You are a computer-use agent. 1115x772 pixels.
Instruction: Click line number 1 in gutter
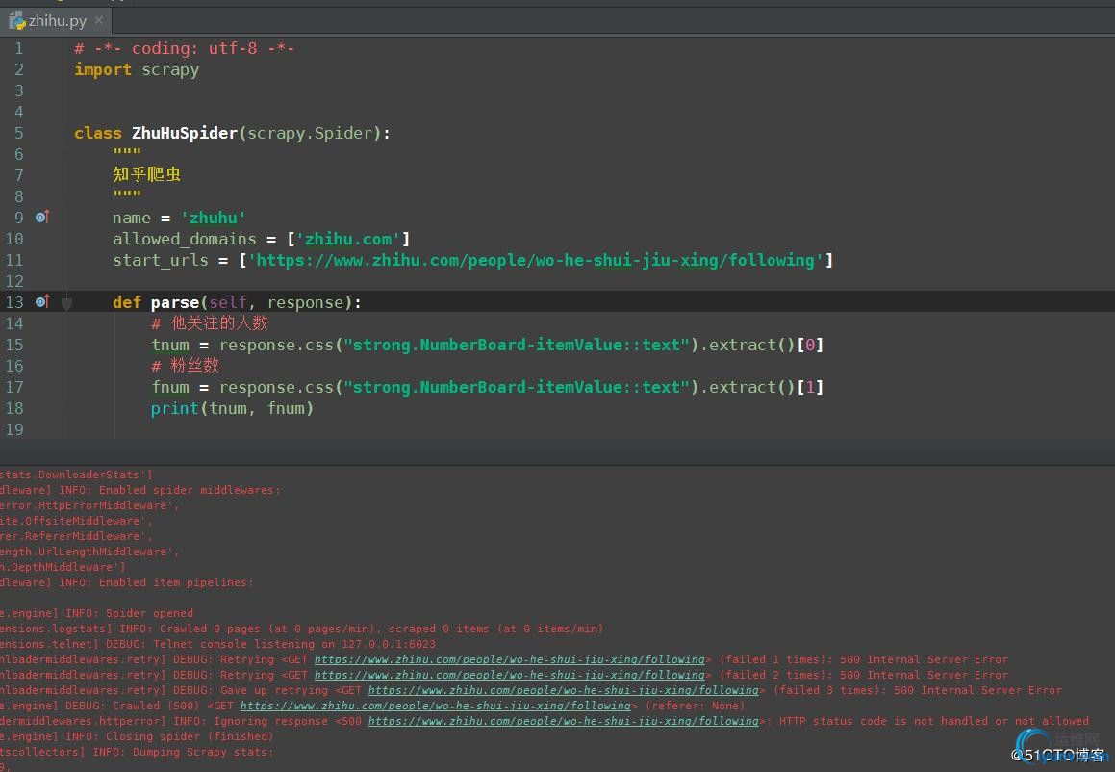tap(19, 48)
